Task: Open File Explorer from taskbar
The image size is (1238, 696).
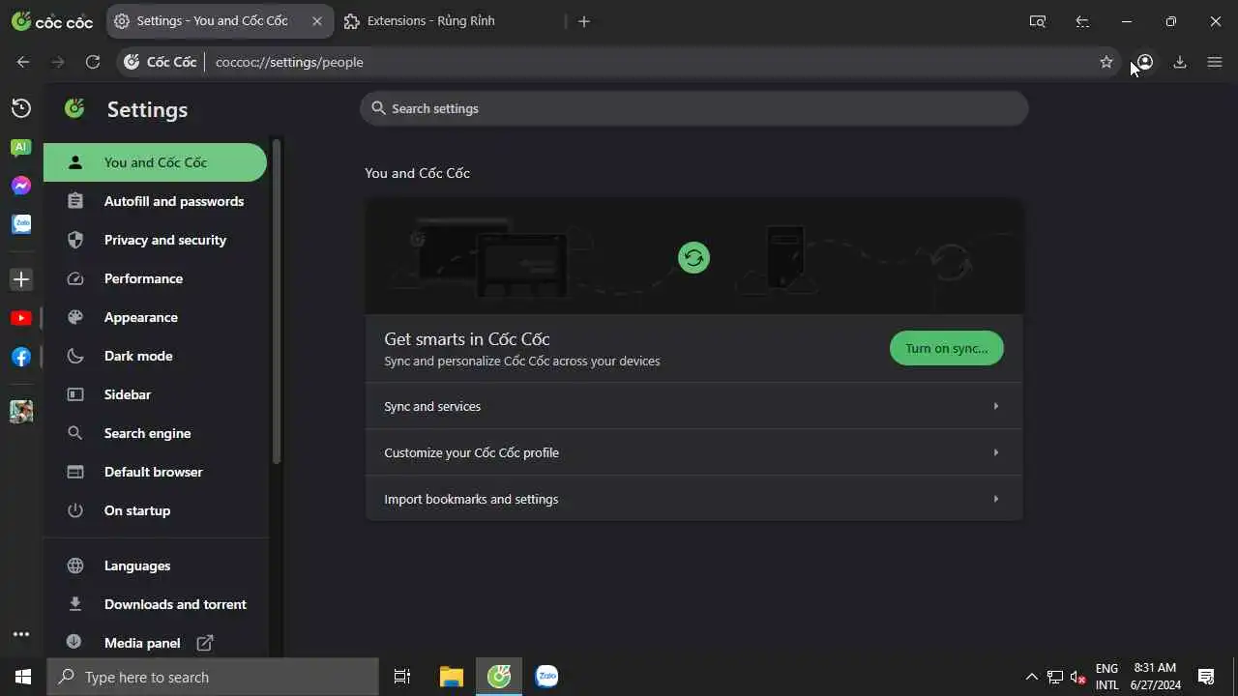Action: tap(451, 677)
